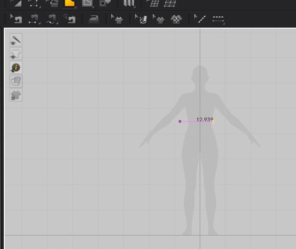Select the Fold pleats tool
The width and height of the screenshot is (296, 249).
(x=129, y=3)
